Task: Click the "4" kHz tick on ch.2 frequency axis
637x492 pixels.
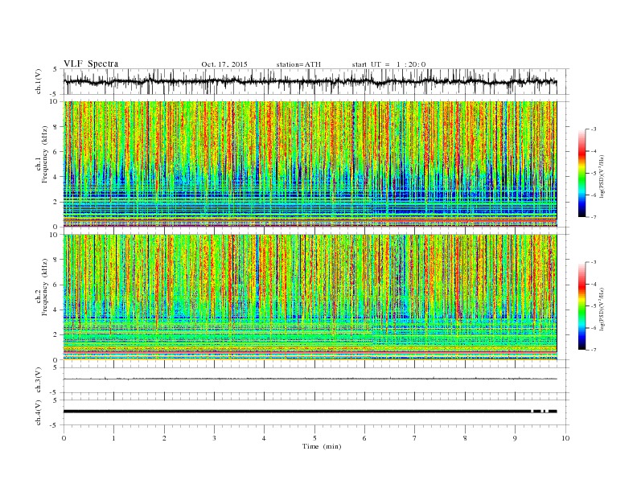Action: point(55,310)
